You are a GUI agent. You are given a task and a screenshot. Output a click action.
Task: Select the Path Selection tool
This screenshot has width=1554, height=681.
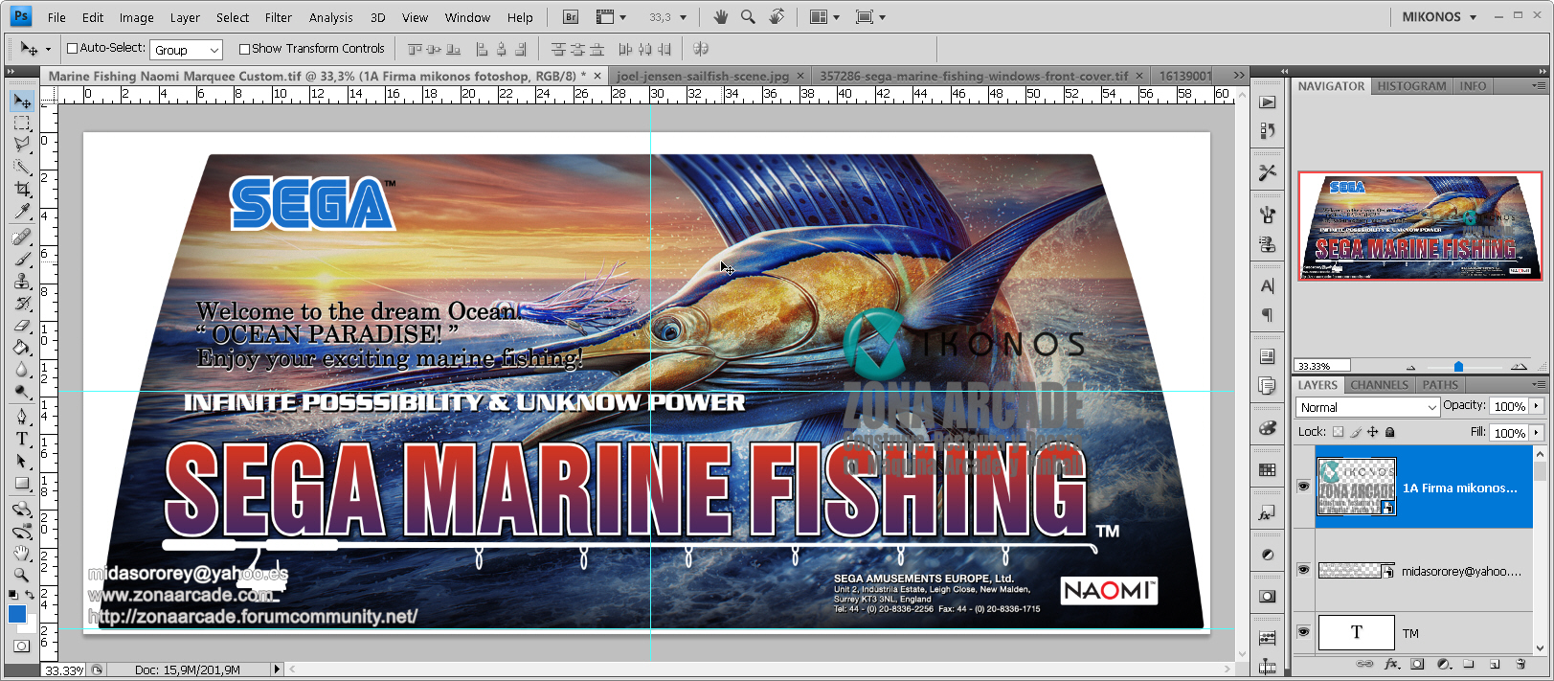coord(22,461)
